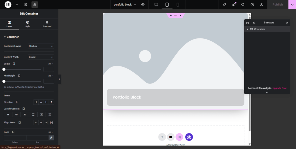Set Justify Content to space around
Screen dimensions: 296x149
click(x=42, y=114)
